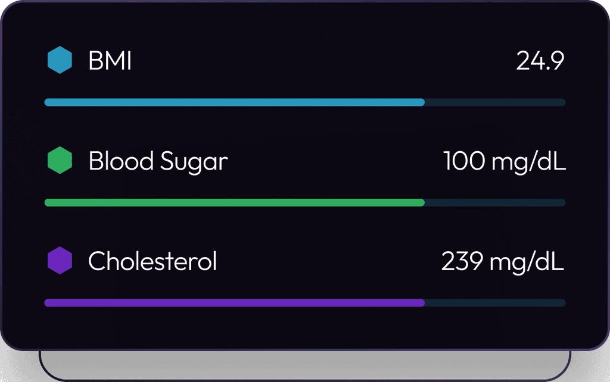The width and height of the screenshot is (610, 382).
Task: Click the blue BMI hexagon icon
Action: pos(60,61)
